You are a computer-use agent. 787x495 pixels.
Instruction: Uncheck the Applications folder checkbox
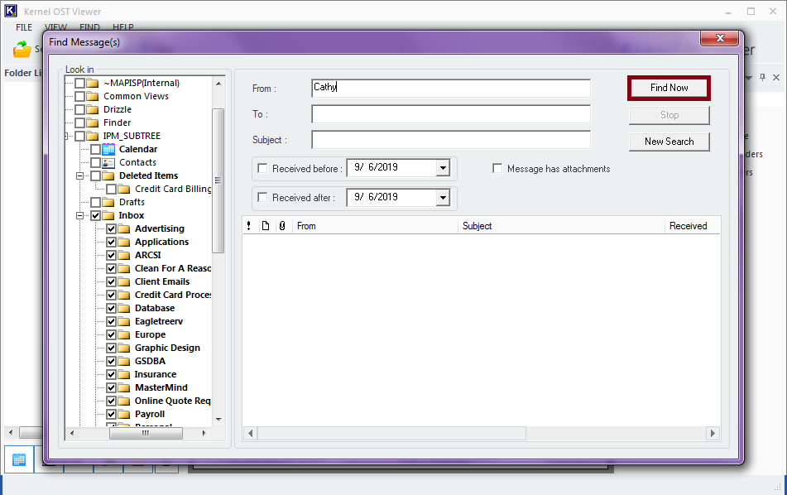tap(112, 242)
